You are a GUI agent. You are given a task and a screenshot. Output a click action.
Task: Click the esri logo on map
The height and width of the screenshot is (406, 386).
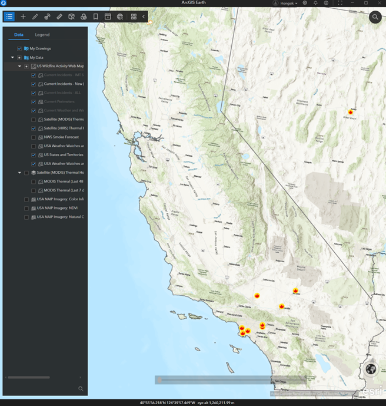tap(372, 391)
